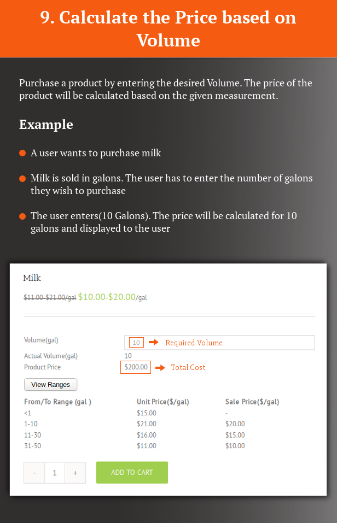Click the Sale Price($/gal) column header

point(252,402)
